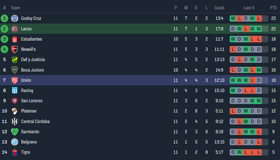Click the Sarmiento team badge
The width and height of the screenshot is (280, 160).
pos(15,132)
